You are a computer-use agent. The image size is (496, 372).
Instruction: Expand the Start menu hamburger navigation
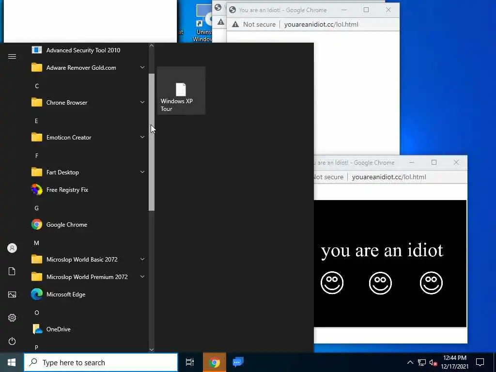(12, 57)
